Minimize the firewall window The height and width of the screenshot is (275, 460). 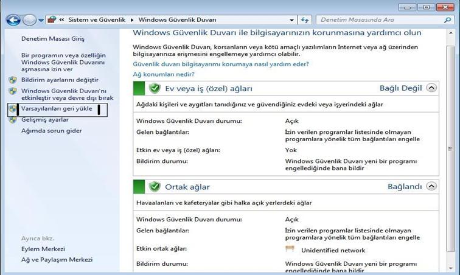[x=407, y=7]
